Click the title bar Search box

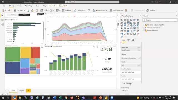click(x=92, y=2)
